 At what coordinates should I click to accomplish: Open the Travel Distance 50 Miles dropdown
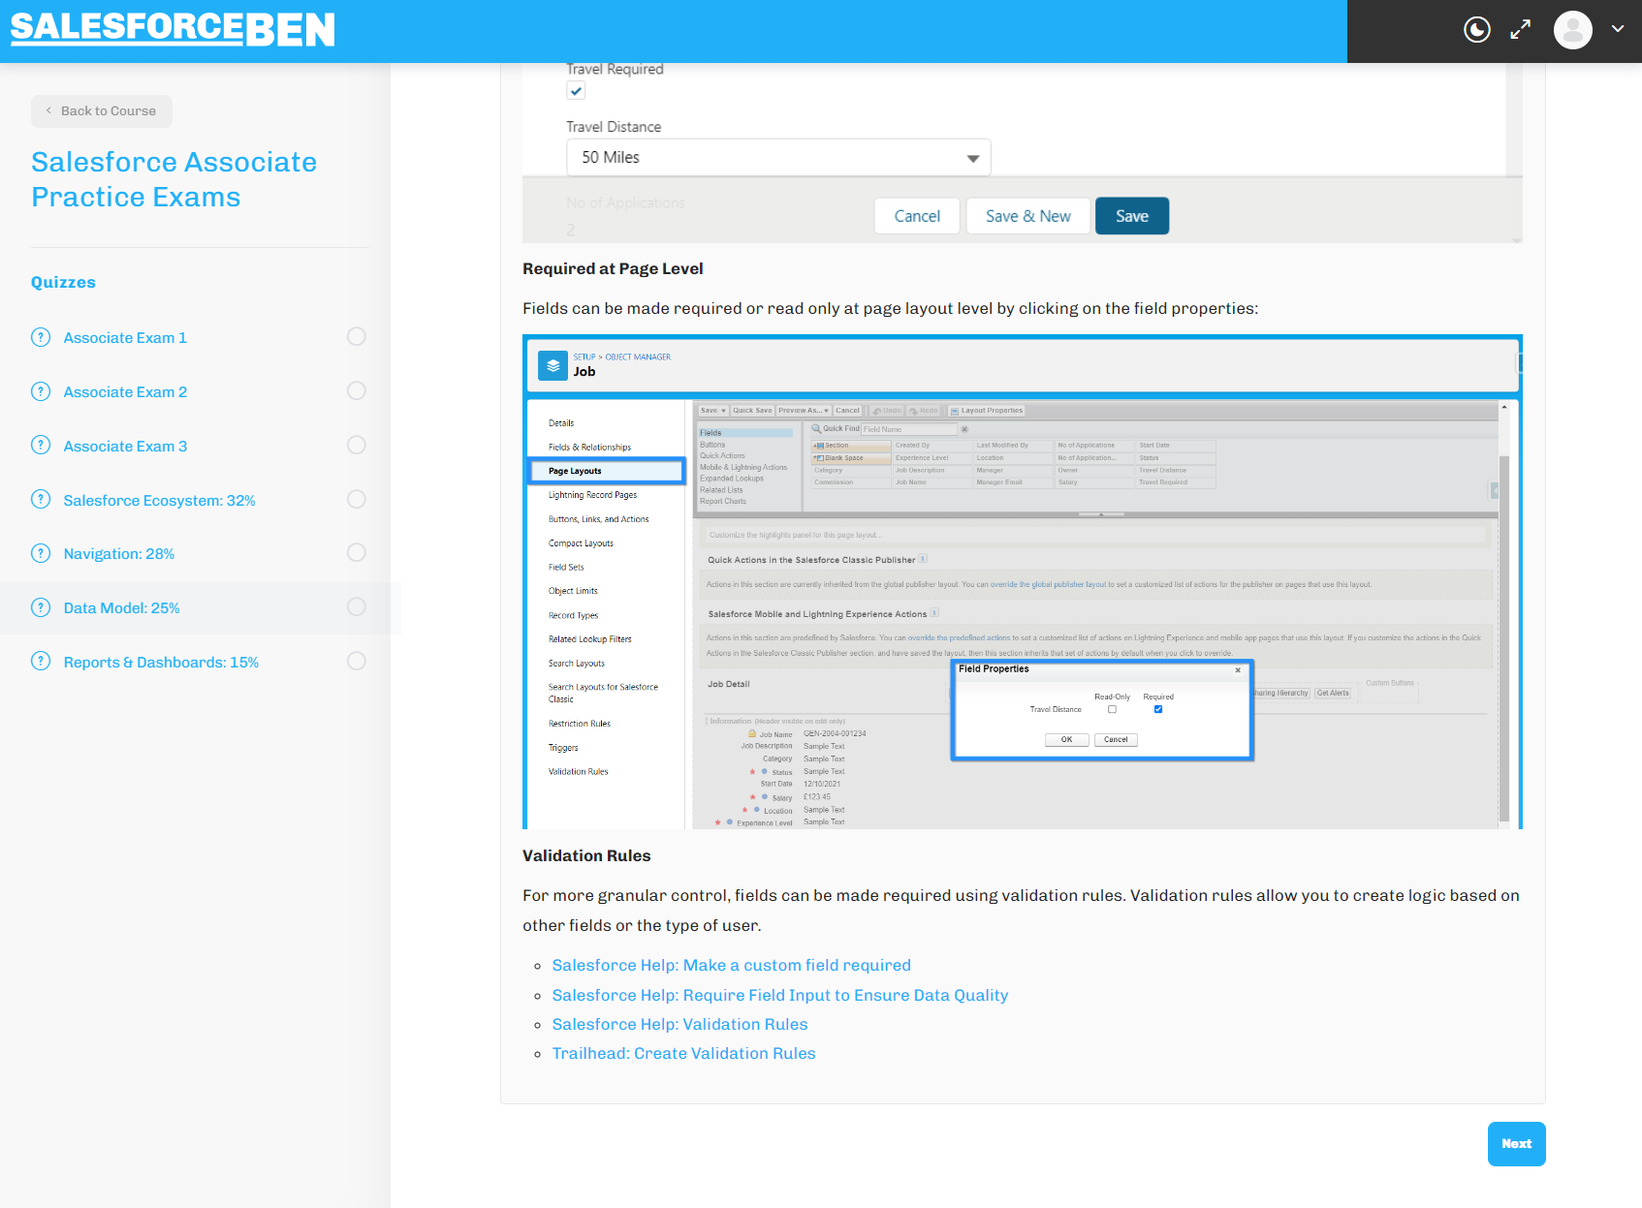(x=778, y=158)
